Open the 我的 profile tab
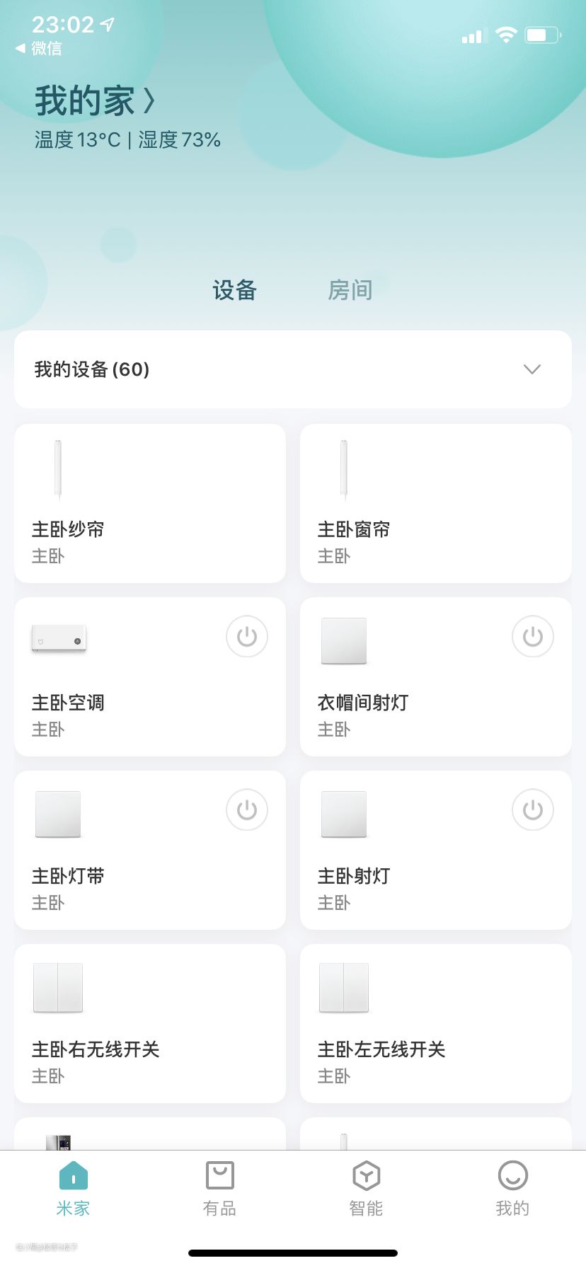This screenshot has width=586, height=1268. click(512, 1188)
